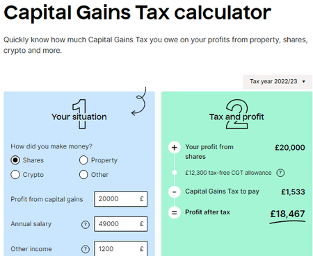Click help icon beside Other income
Viewport: 313px width, 256px height.
pos(86,249)
